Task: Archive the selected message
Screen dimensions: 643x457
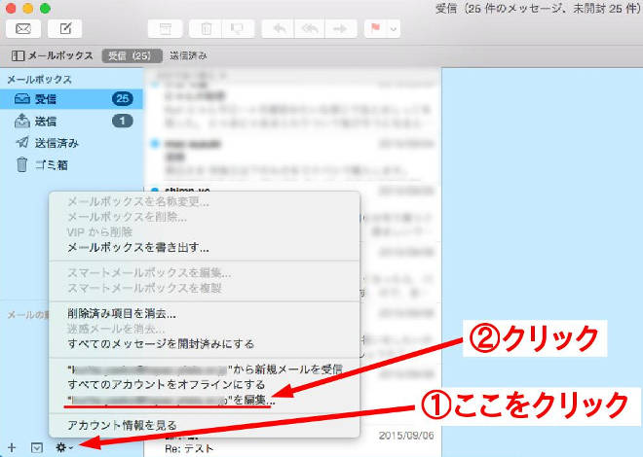Action: point(166,26)
